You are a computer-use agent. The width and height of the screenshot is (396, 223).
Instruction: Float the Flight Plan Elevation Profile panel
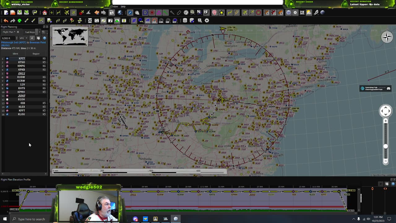(391, 179)
